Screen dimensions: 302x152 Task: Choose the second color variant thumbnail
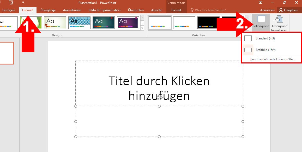click(184, 22)
